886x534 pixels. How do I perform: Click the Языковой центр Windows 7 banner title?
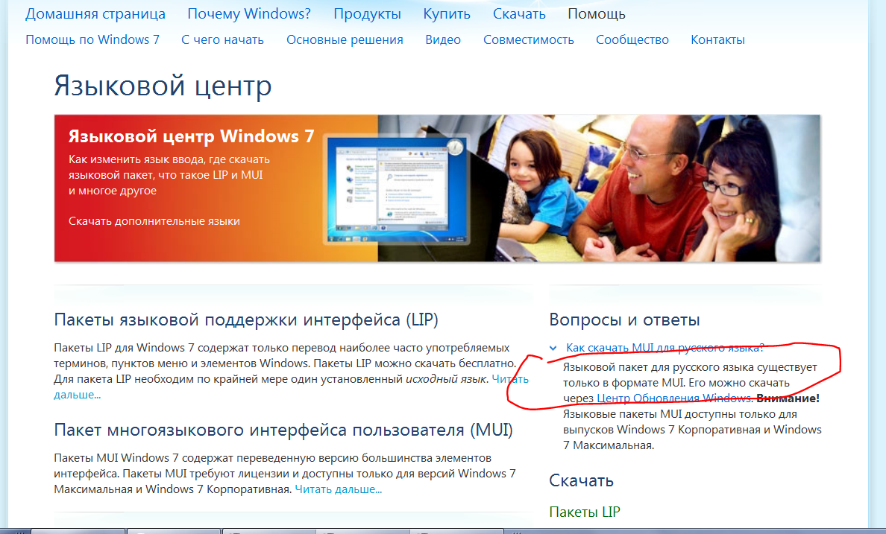[x=191, y=136]
